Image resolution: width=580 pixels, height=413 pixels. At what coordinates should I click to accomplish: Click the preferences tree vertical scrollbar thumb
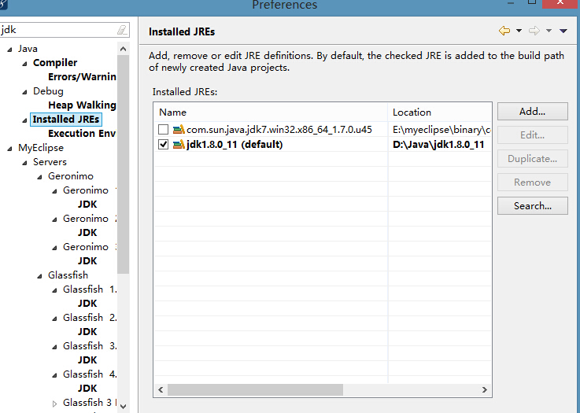(124, 164)
